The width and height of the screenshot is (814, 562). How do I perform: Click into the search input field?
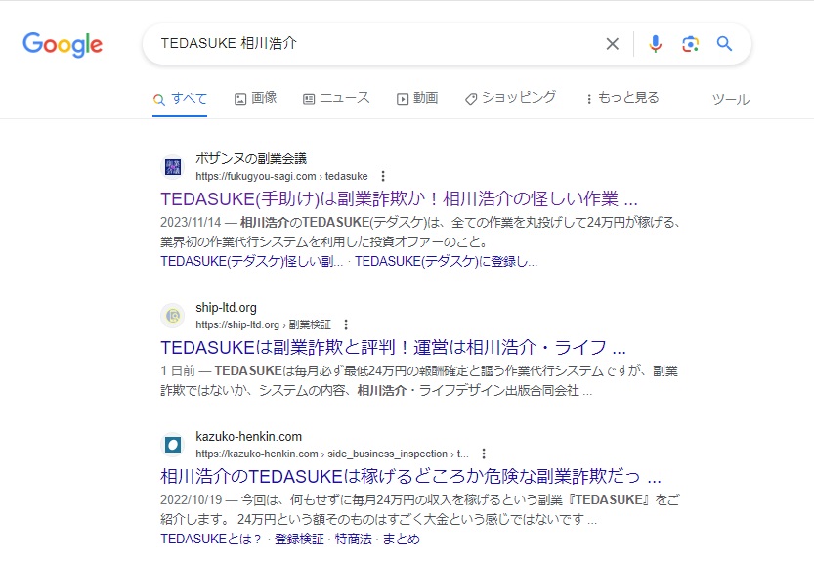click(x=371, y=44)
